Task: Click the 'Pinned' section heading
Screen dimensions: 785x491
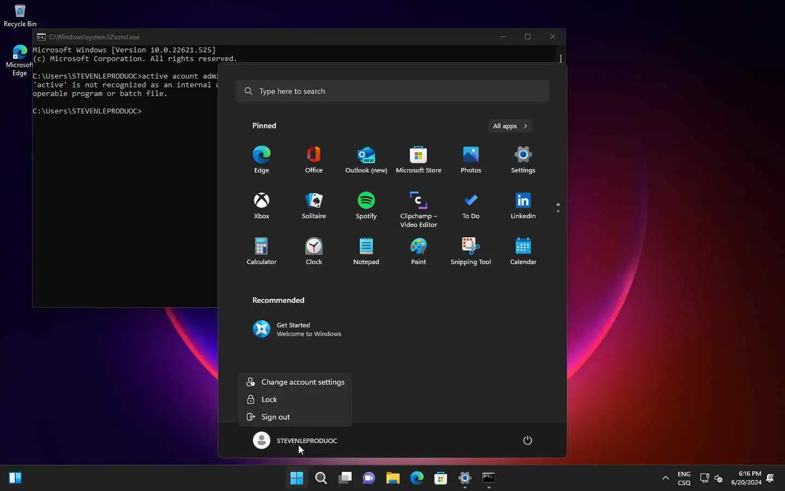Action: tap(264, 125)
